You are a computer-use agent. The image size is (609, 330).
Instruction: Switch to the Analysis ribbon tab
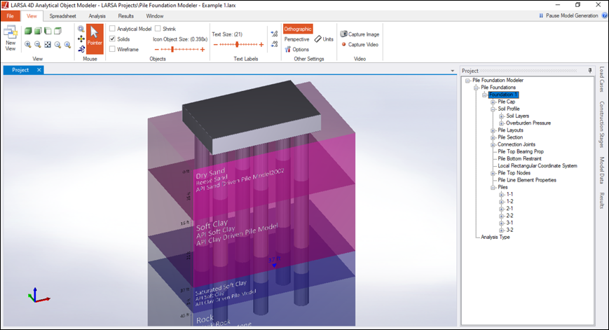(97, 16)
